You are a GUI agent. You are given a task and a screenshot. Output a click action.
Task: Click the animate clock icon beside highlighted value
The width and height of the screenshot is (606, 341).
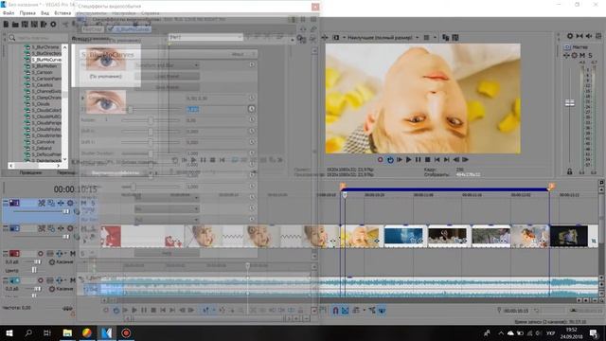(252, 110)
